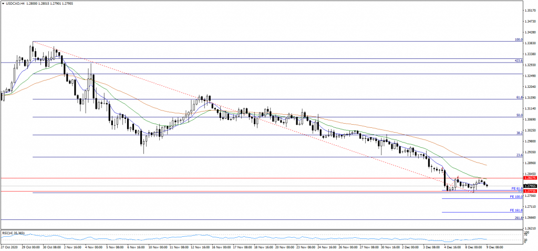
Task: Click the 261.8 extension level label
Action: point(518,218)
